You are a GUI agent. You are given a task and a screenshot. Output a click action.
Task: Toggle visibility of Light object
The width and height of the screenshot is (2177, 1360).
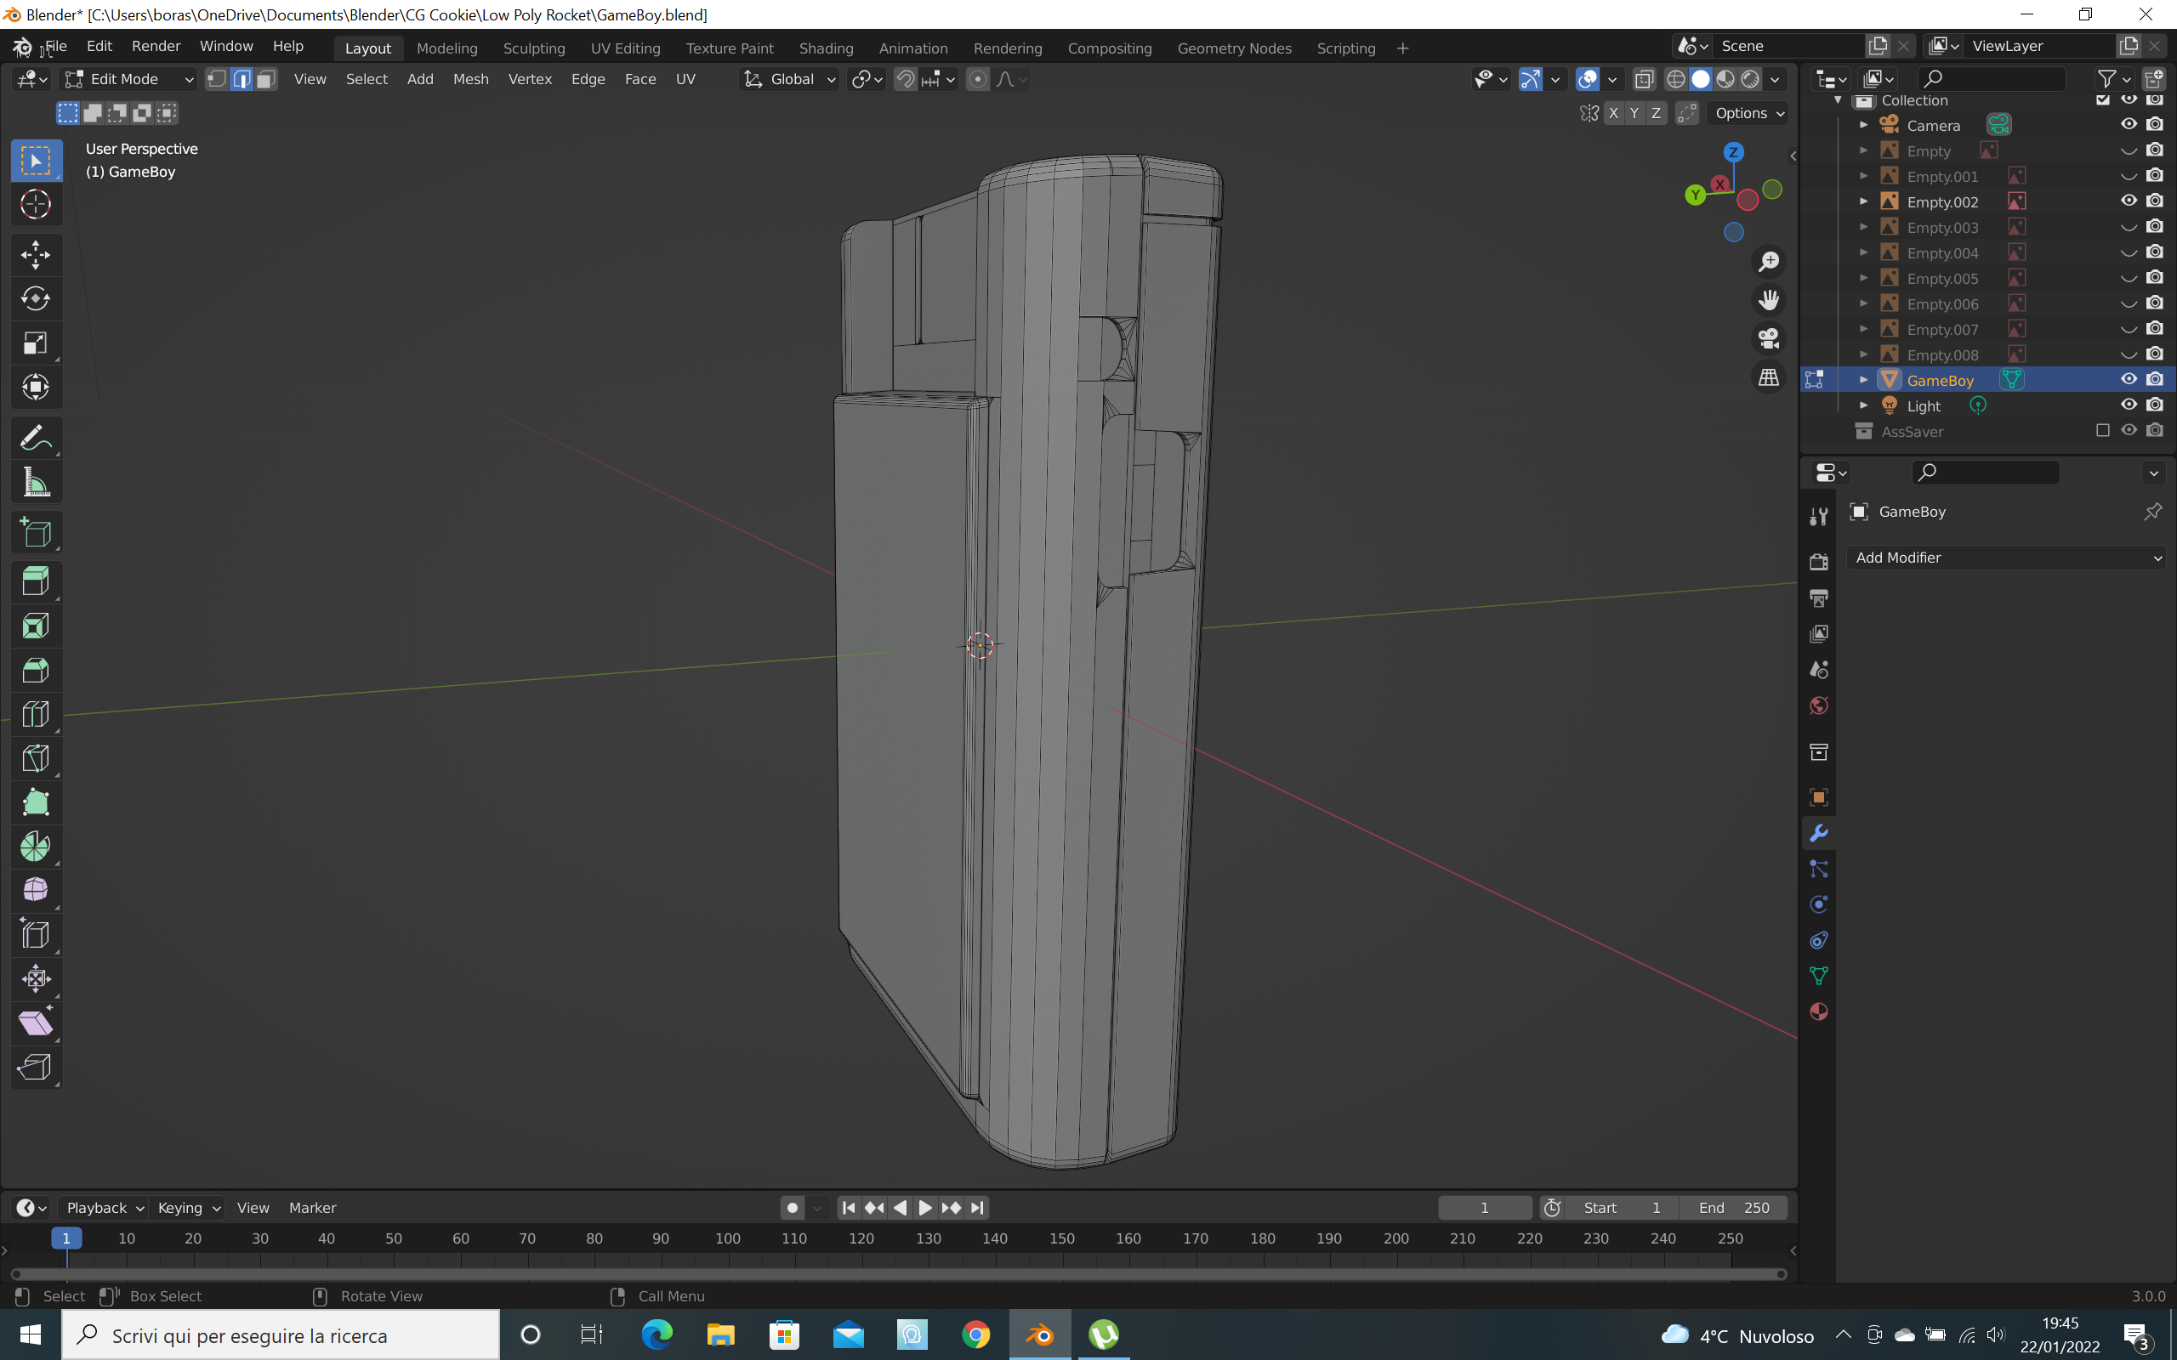[x=2128, y=405]
